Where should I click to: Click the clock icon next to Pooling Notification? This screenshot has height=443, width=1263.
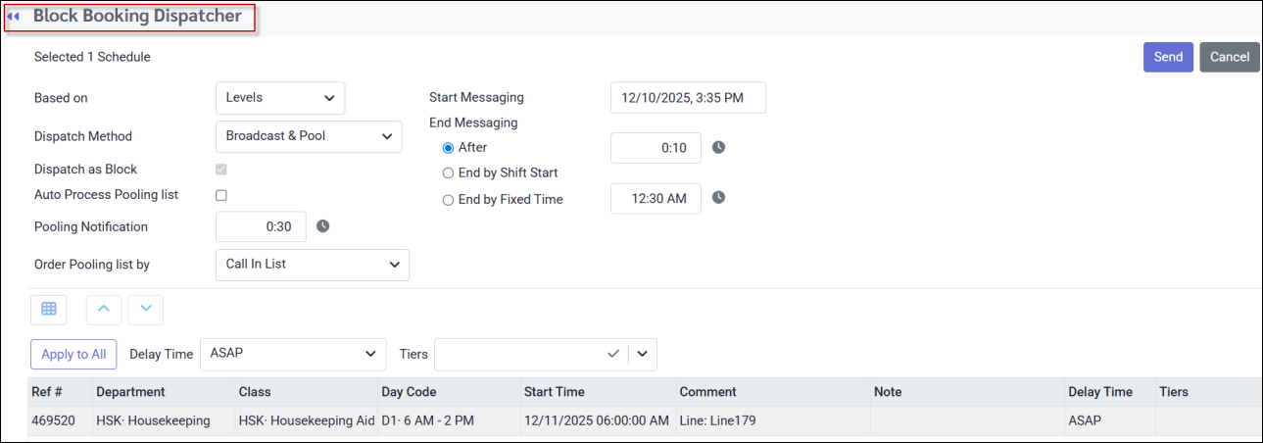[323, 226]
